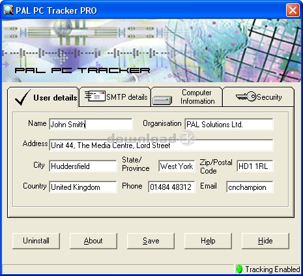Open the Security tab
303x276 pixels.
click(x=259, y=97)
